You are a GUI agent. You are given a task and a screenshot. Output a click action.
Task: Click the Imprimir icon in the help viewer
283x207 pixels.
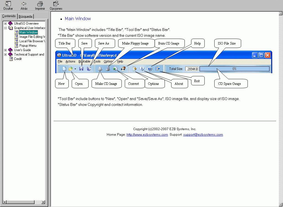(40, 5)
